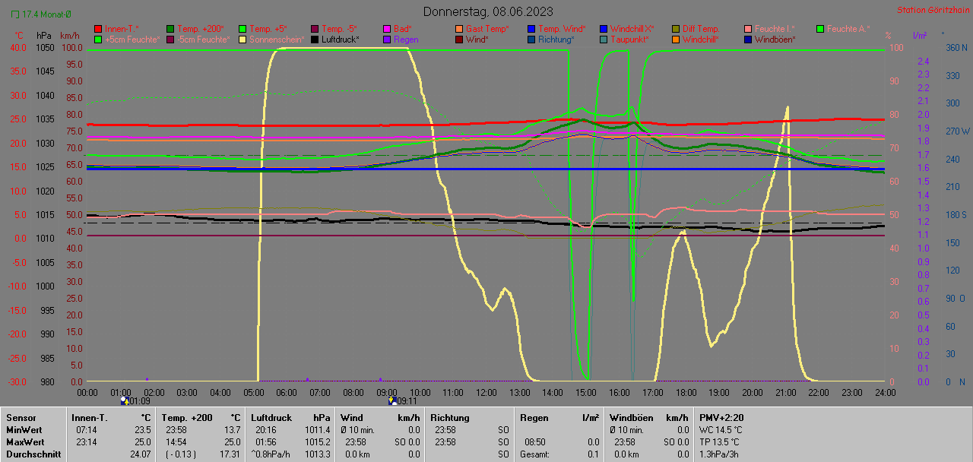Click the yellow Sonnenschein legend swatch

tap(242, 40)
